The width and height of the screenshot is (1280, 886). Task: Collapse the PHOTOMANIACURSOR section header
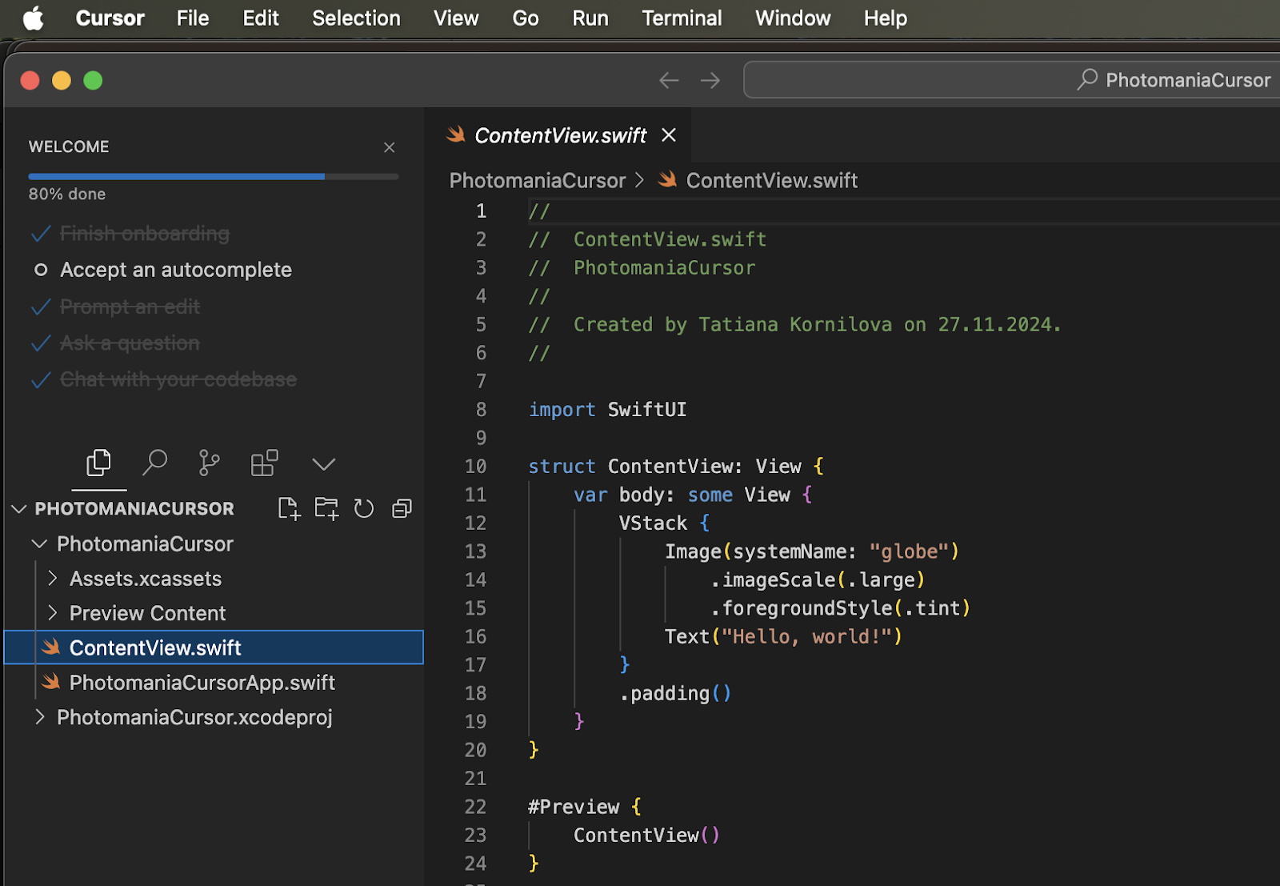(134, 508)
